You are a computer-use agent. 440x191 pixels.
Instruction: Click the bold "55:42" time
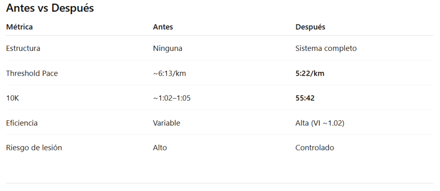[x=305, y=98]
